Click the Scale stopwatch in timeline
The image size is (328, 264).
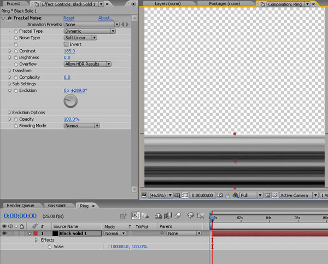pyautogui.click(x=49, y=247)
